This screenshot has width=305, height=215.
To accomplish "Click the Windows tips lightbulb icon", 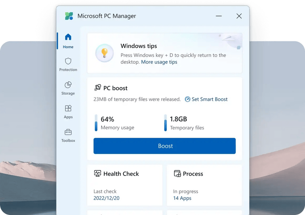I will click(105, 53).
